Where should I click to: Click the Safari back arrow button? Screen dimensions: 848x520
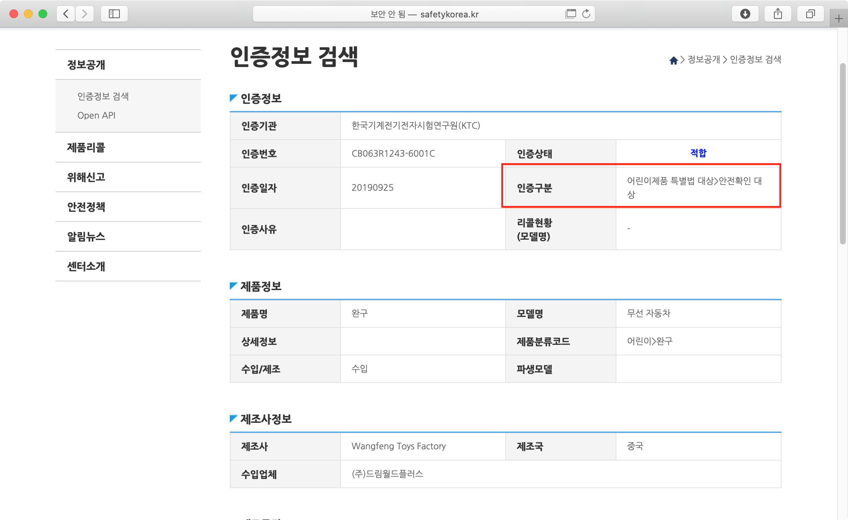(x=66, y=14)
